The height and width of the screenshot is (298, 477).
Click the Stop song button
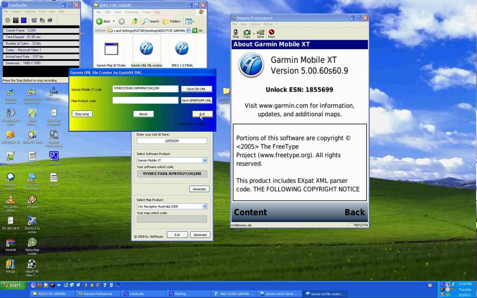pyautogui.click(x=82, y=114)
